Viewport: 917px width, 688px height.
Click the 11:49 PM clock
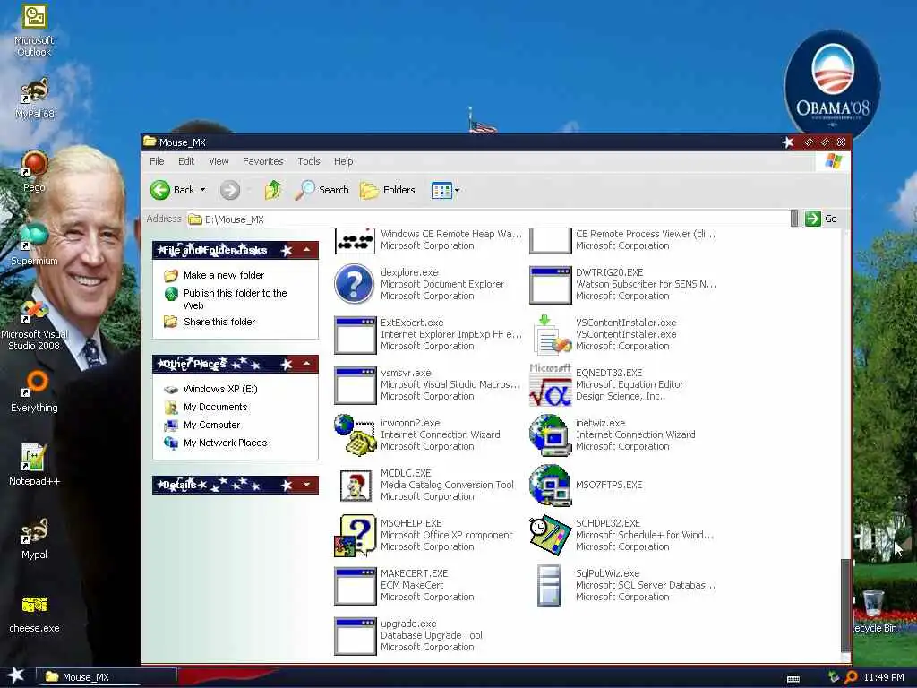(x=884, y=677)
